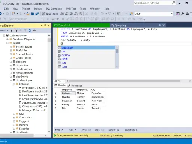Open the Window menu
The image size is (192, 144).
pos(95,9)
